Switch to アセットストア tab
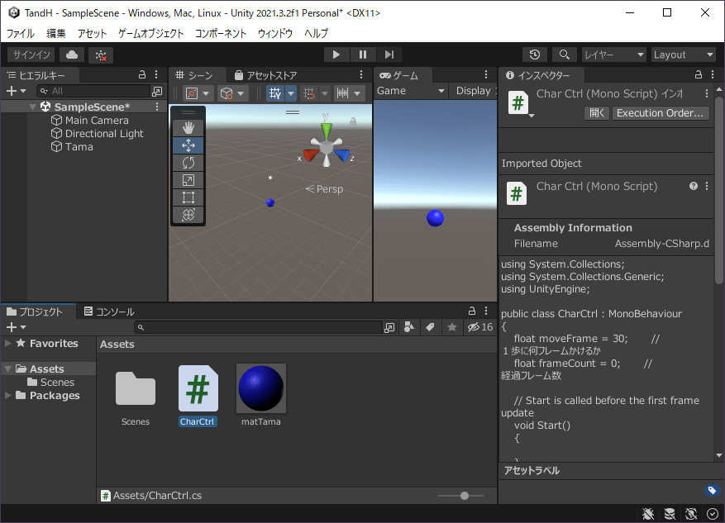The width and height of the screenshot is (725, 523). point(266,75)
